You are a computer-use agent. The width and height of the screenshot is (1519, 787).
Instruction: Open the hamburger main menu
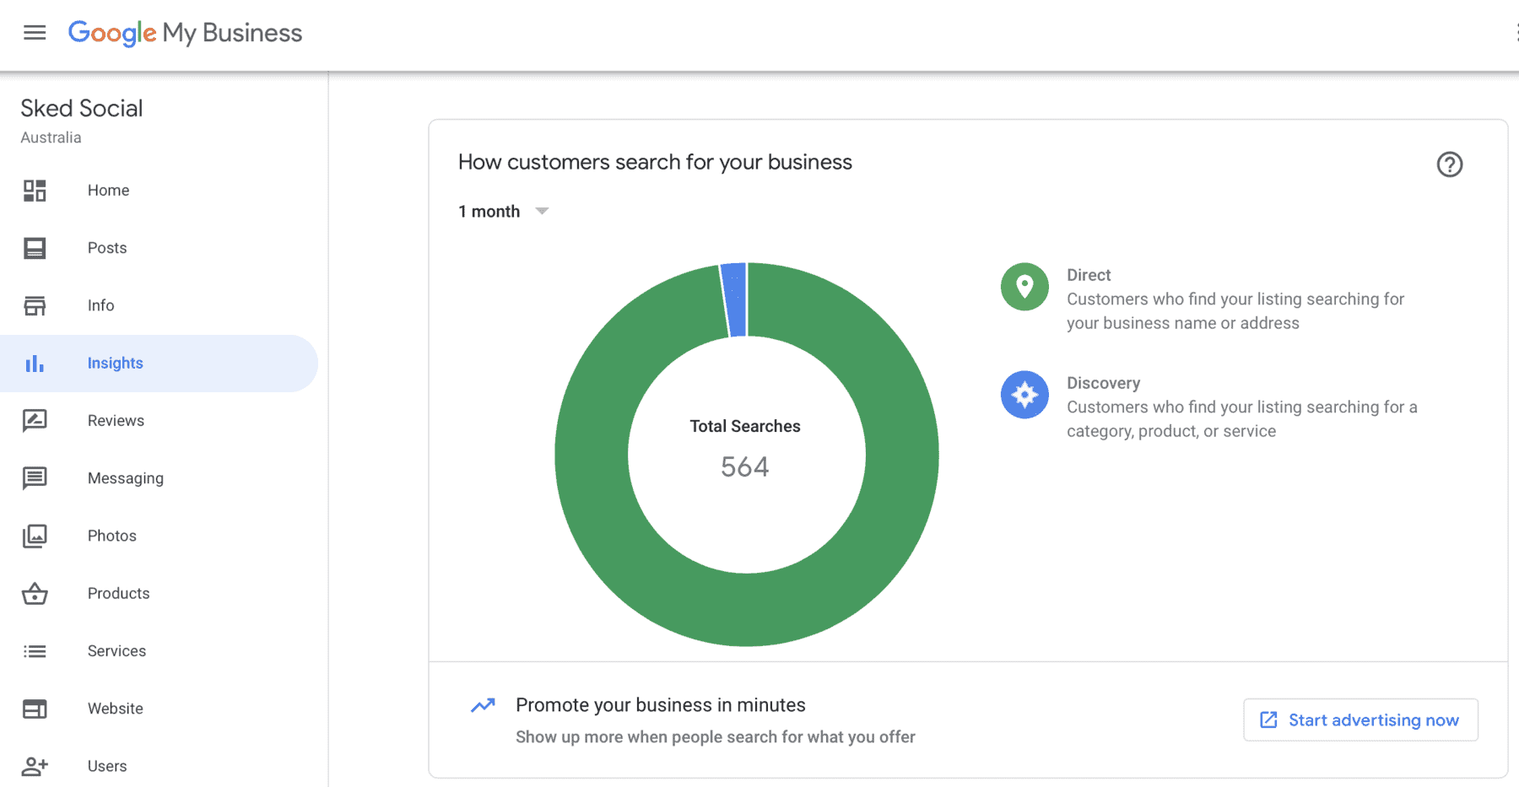pos(35,33)
